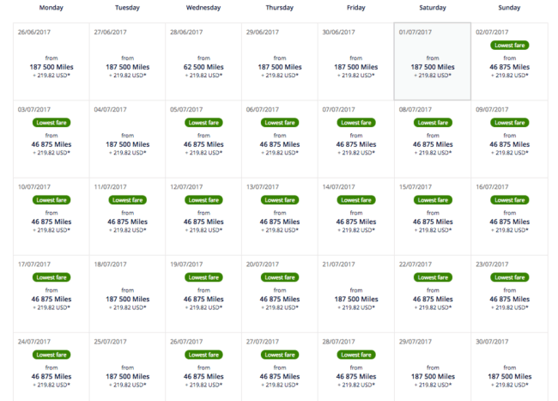This screenshot has width=558, height=401.
Task: Click the Lowest fare badge on 11/07/2017
Action: (x=127, y=200)
